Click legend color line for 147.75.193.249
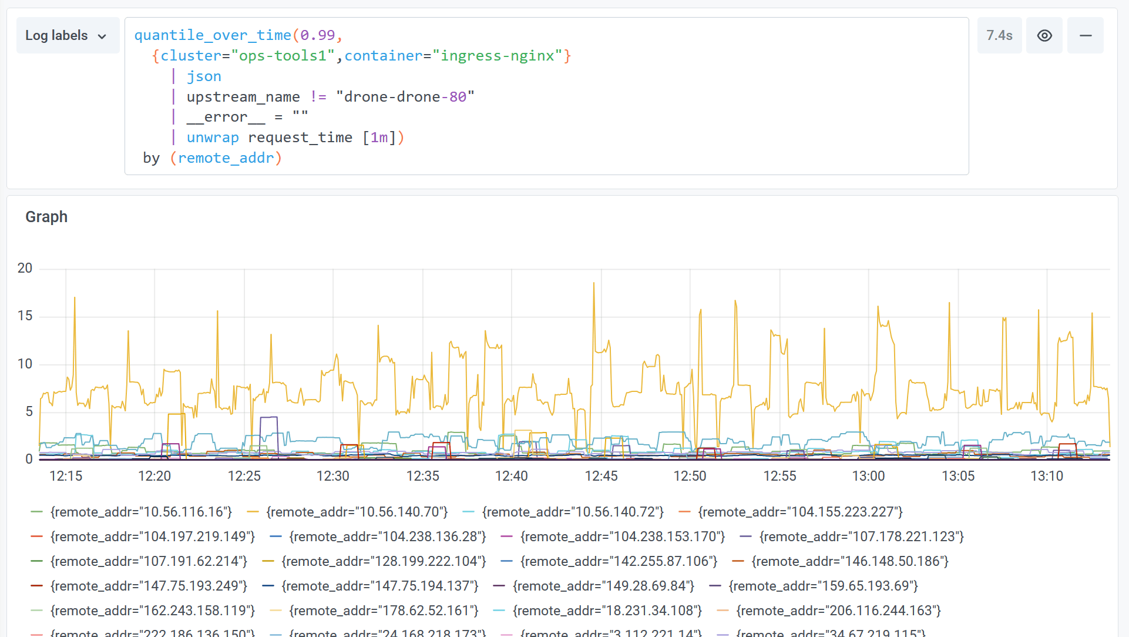 [36, 586]
